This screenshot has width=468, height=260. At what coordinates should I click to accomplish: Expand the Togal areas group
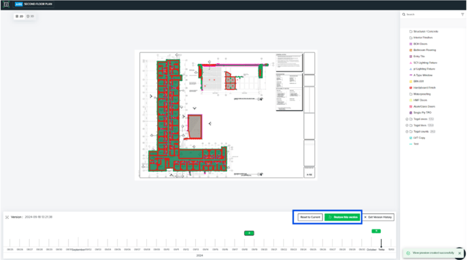[422, 119]
